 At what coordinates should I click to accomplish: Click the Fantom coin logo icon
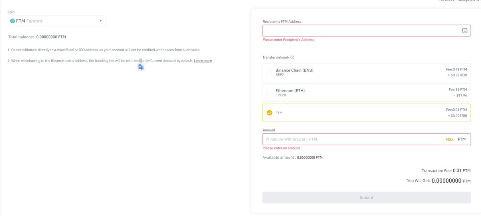click(12, 21)
